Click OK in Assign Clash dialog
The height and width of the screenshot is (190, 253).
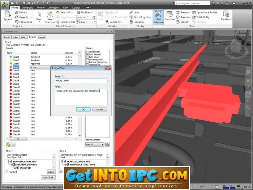click(x=83, y=109)
